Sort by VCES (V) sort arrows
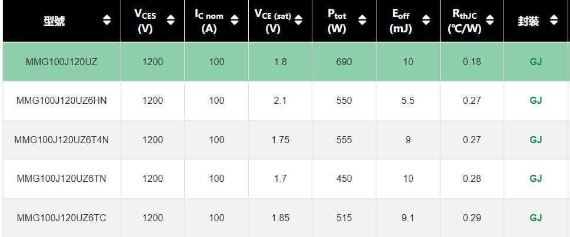This screenshot has width=570, height=237. point(171,21)
